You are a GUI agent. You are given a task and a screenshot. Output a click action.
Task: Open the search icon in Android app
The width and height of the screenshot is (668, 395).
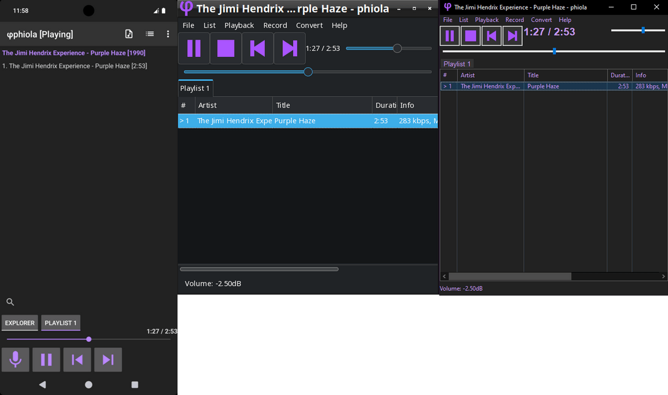pyautogui.click(x=10, y=302)
